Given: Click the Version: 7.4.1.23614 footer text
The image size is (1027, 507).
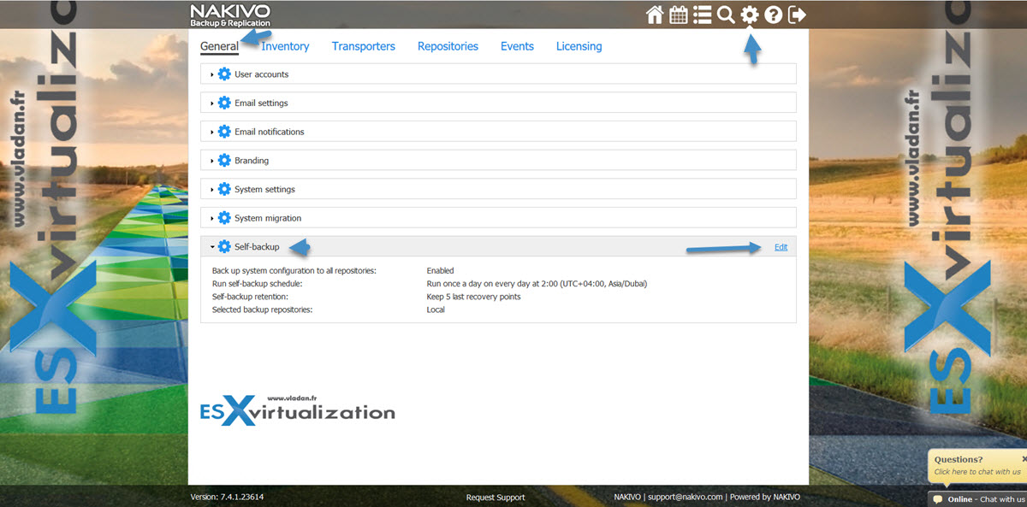Looking at the screenshot, I should point(227,497).
